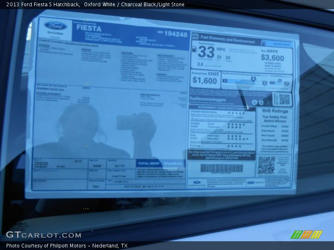This screenshot has width=334, height=250.
Task: Click the fuel economy rating slider marker
Action: coord(253,79)
